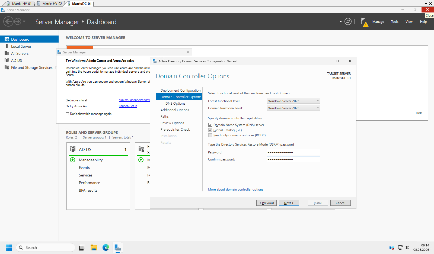Open BPA results in AD DS tile
434x254 pixels.
tap(88, 190)
